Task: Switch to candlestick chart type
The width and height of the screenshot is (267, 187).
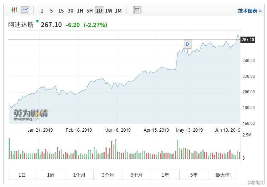Action: coord(14,10)
